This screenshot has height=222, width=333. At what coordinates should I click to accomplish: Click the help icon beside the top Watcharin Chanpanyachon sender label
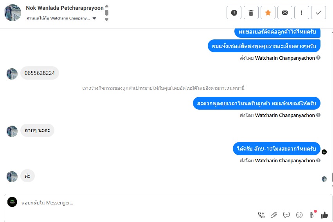318,58
